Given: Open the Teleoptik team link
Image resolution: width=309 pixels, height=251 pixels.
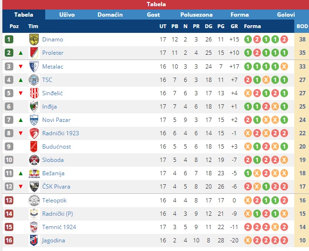Looking at the screenshot, I should click(x=54, y=201).
